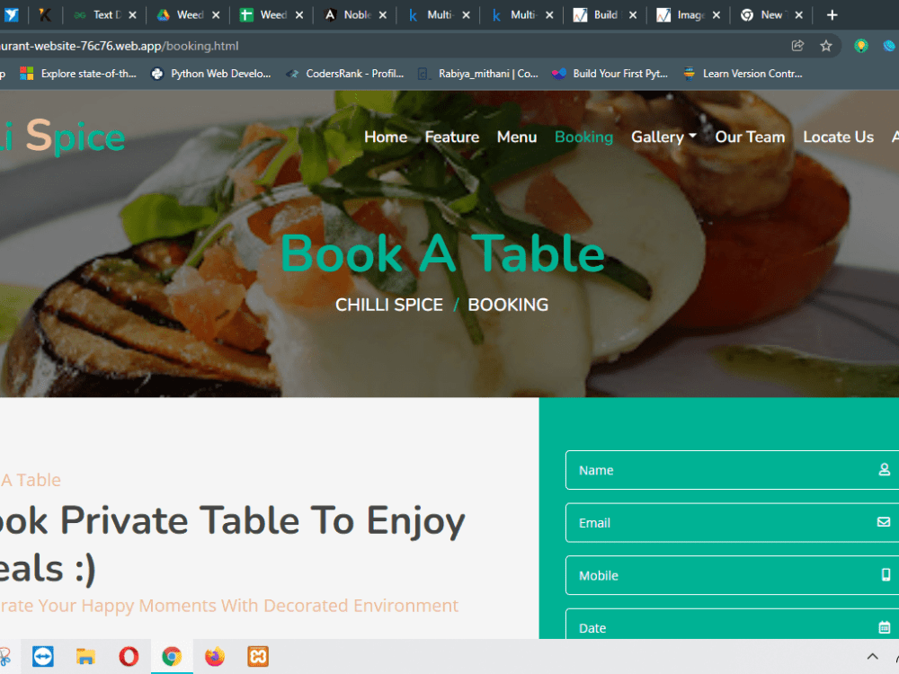The image size is (899, 674).
Task: Click the Book A Table heading
Action: 442,254
